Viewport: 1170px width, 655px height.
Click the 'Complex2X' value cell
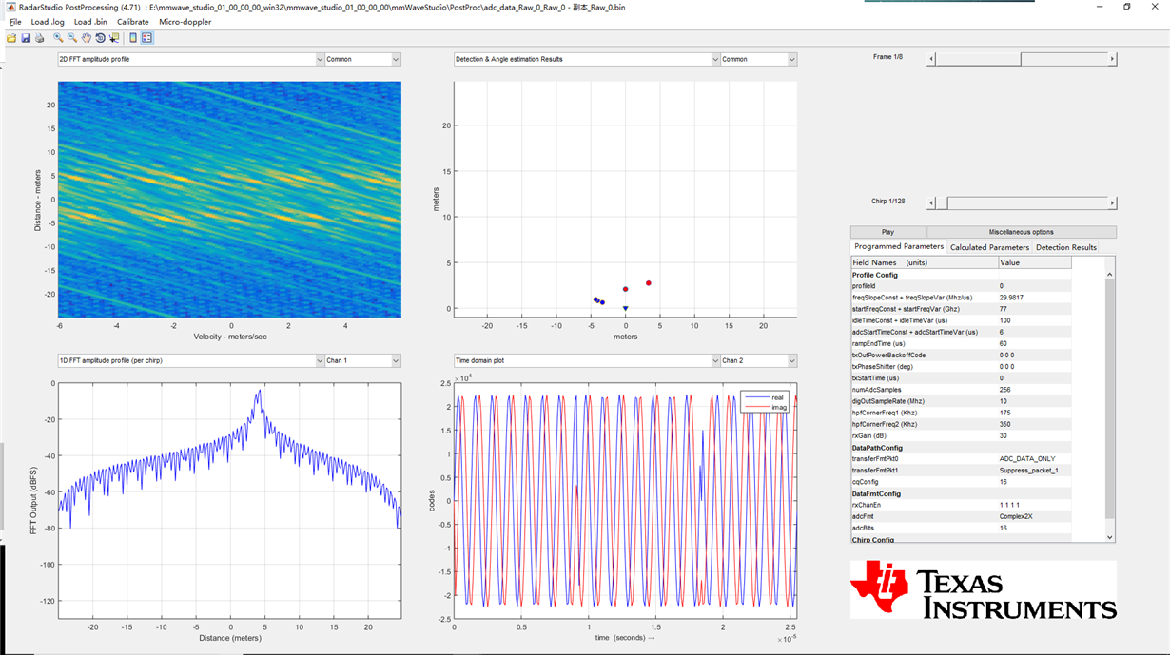click(x=1035, y=516)
